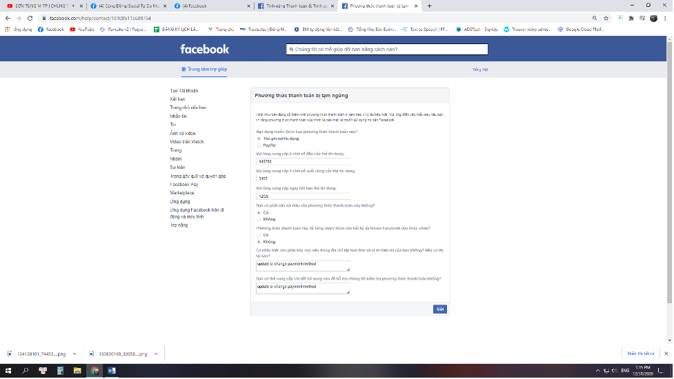Switch to the (4) Facebook tab
The width and height of the screenshot is (674, 379).
click(212, 6)
